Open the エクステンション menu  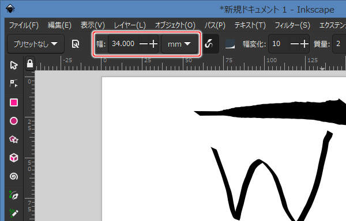pos(332,25)
